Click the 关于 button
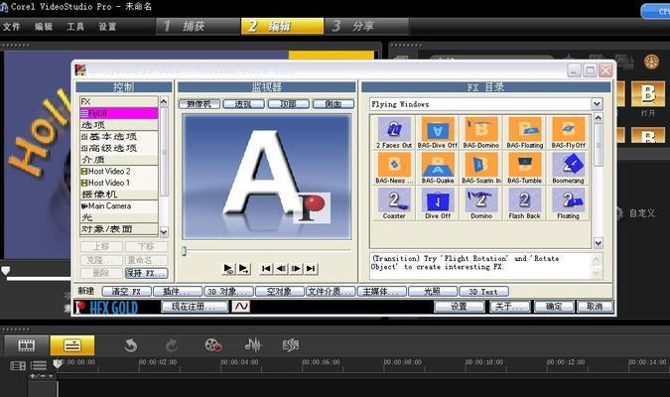The image size is (670, 397). [508, 307]
